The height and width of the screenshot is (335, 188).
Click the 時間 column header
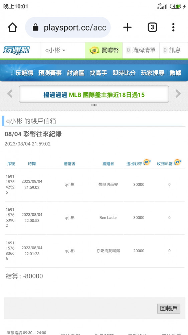point(32,164)
